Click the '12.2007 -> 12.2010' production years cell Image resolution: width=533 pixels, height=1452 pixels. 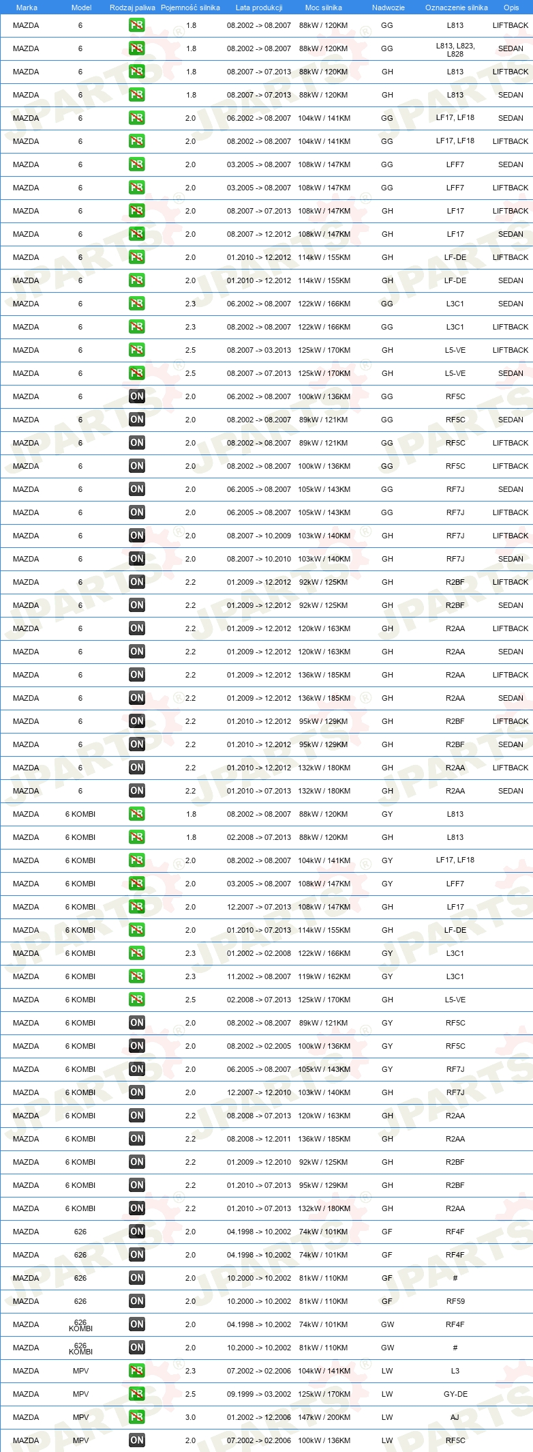(259, 1092)
